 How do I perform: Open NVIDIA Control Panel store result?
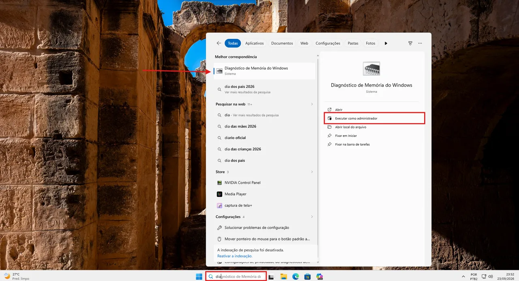[264, 183]
